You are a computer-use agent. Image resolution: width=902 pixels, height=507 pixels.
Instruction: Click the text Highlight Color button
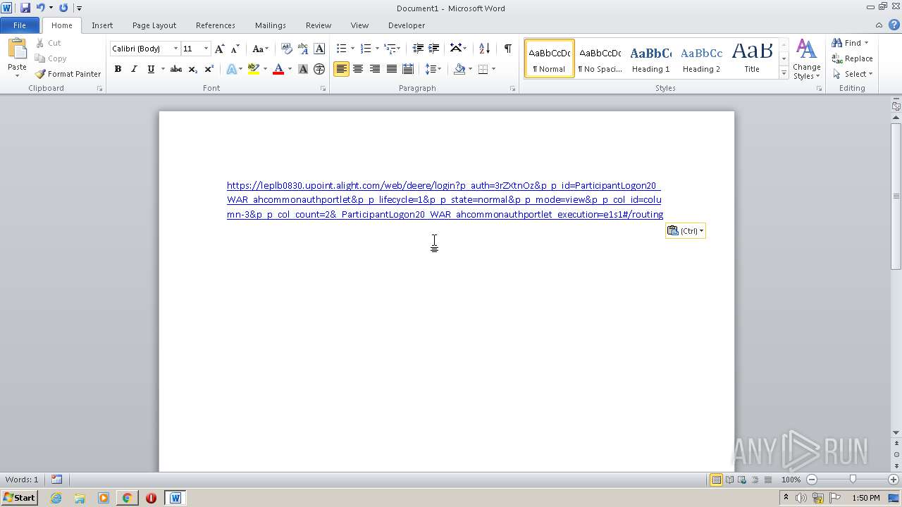(254, 69)
